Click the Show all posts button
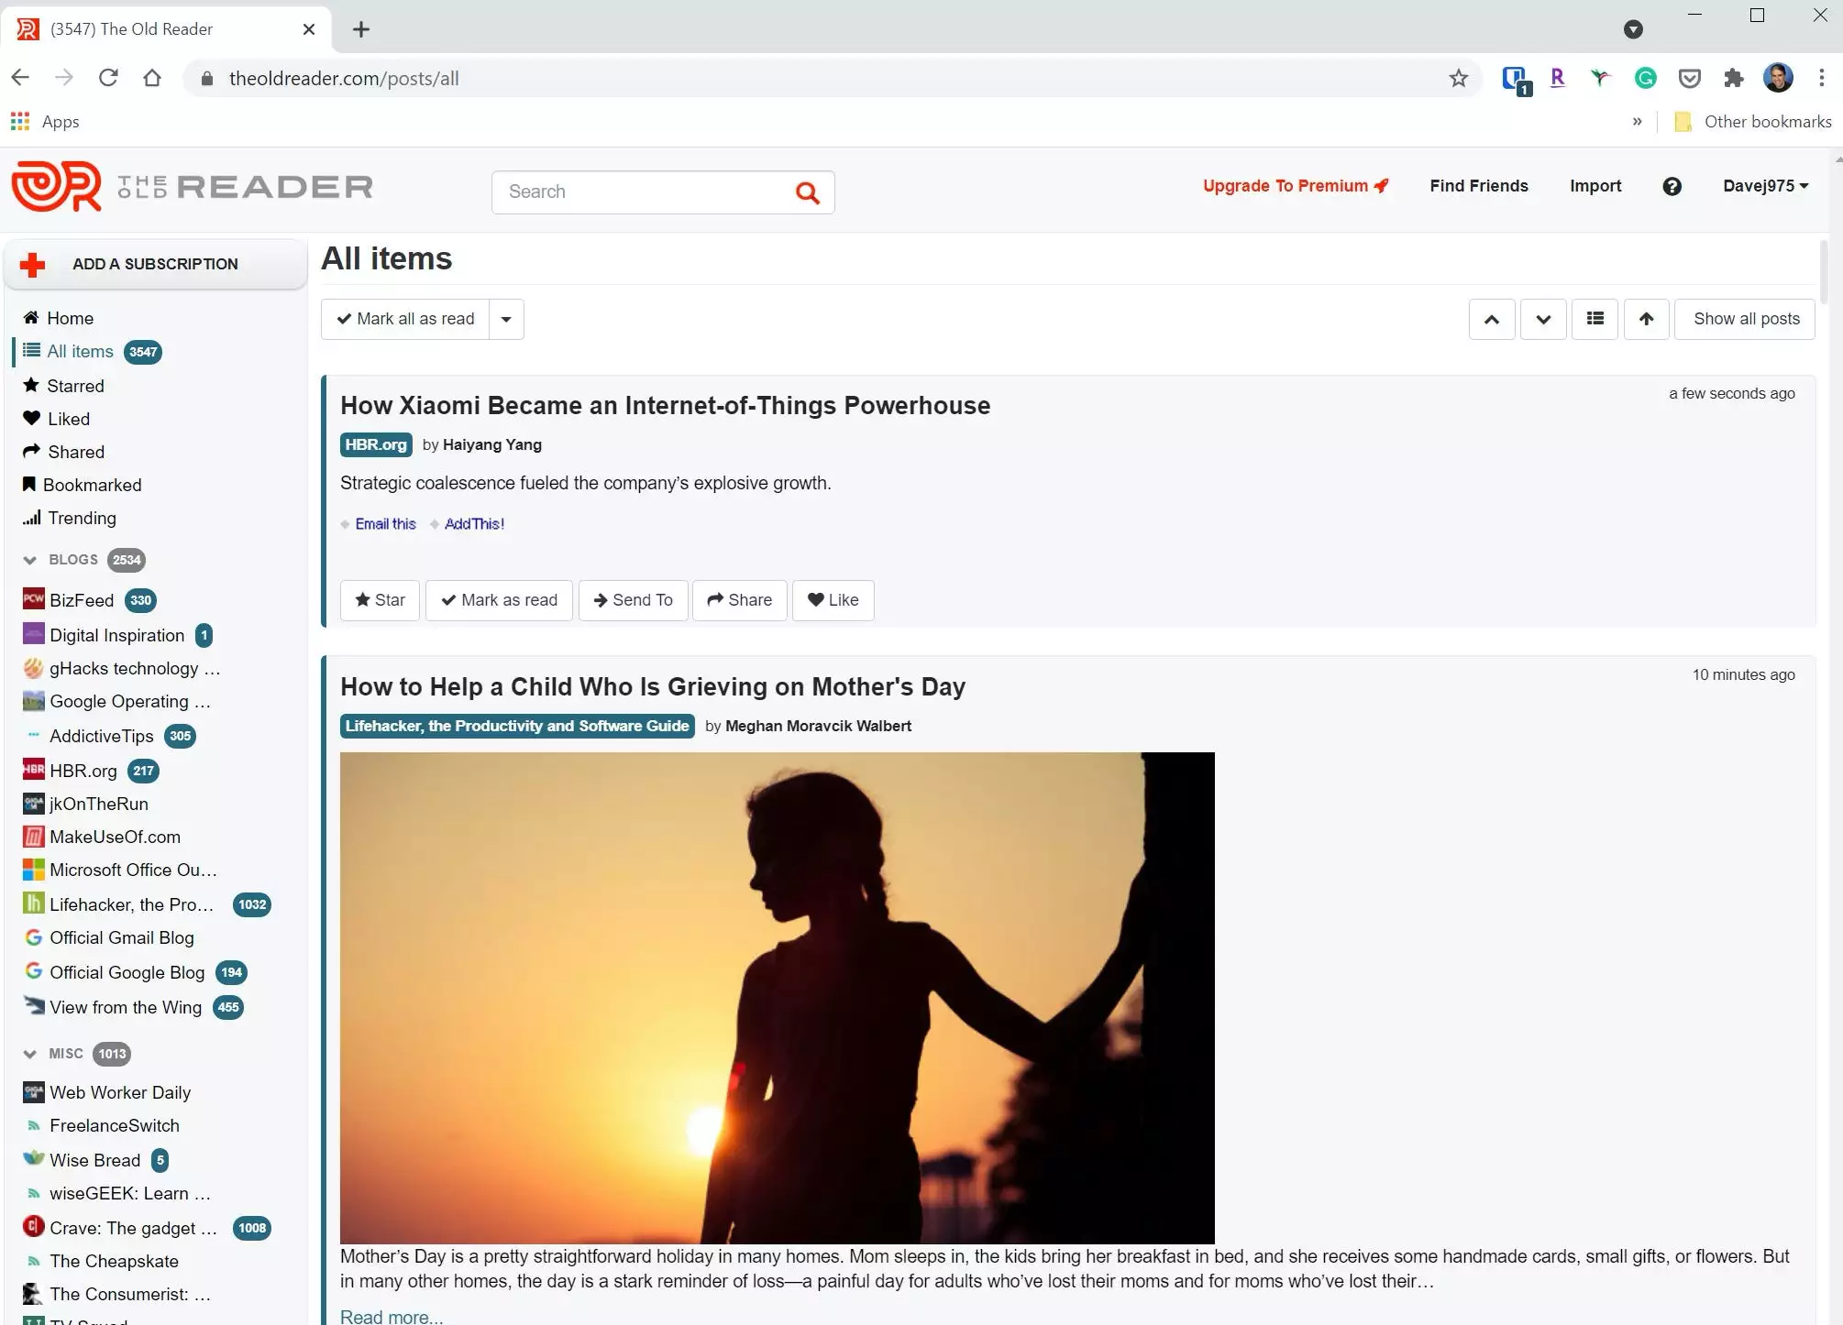 click(1746, 319)
